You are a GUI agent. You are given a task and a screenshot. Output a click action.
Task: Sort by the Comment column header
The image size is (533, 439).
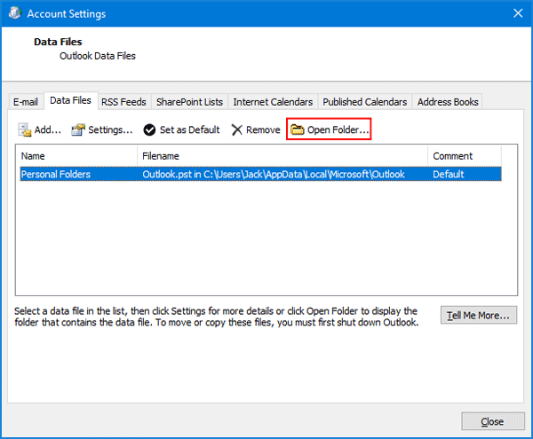pyautogui.click(x=465, y=156)
